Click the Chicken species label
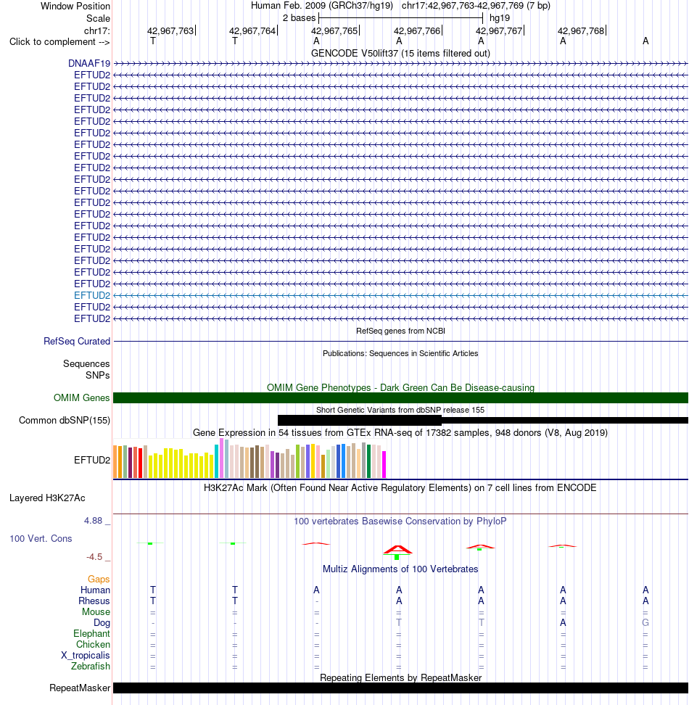689x705 pixels. point(93,645)
